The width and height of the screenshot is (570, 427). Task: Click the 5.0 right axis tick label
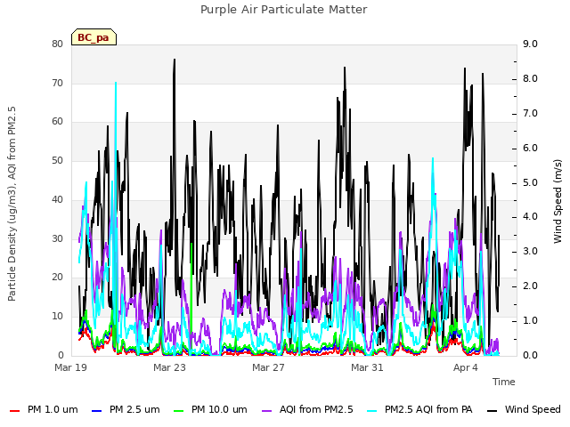[530, 182]
